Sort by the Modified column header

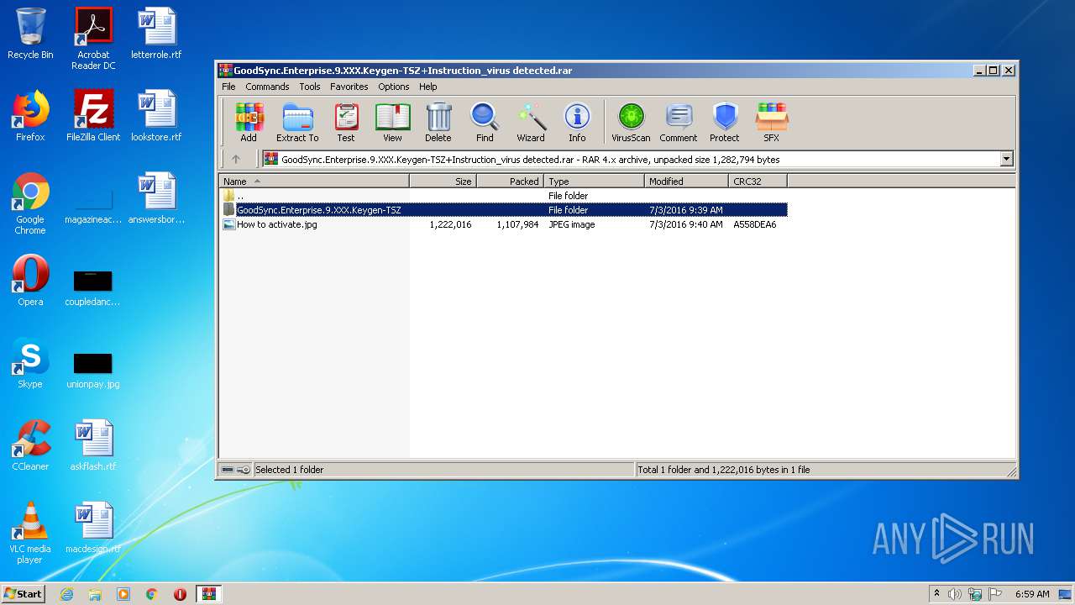[687, 181]
